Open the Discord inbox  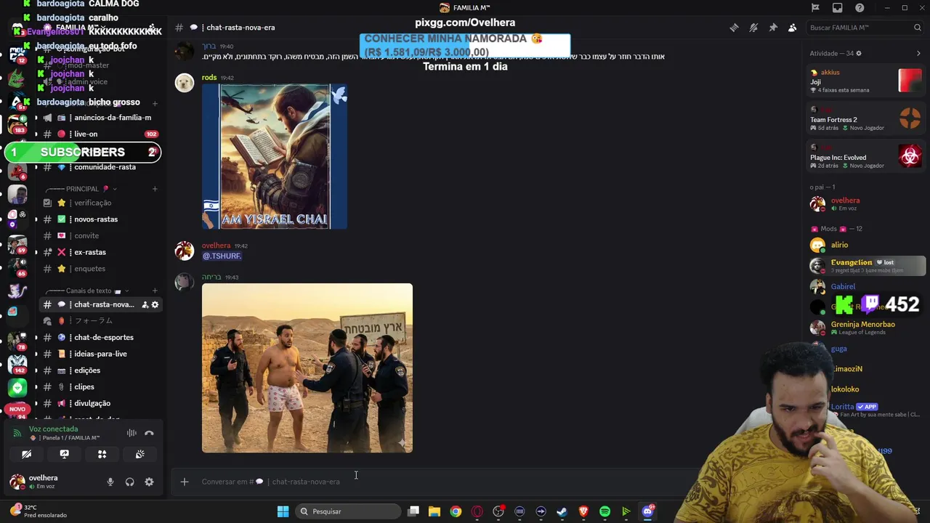[x=838, y=8]
